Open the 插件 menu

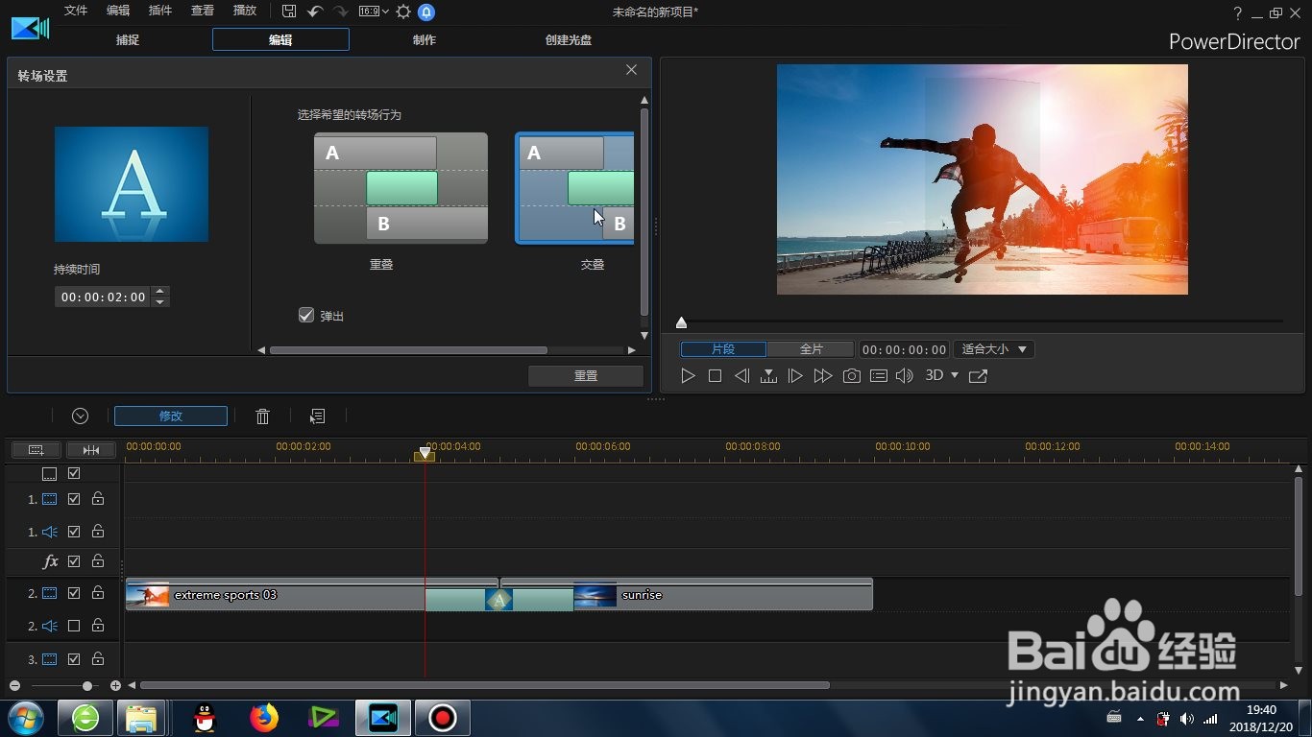pyautogui.click(x=160, y=11)
